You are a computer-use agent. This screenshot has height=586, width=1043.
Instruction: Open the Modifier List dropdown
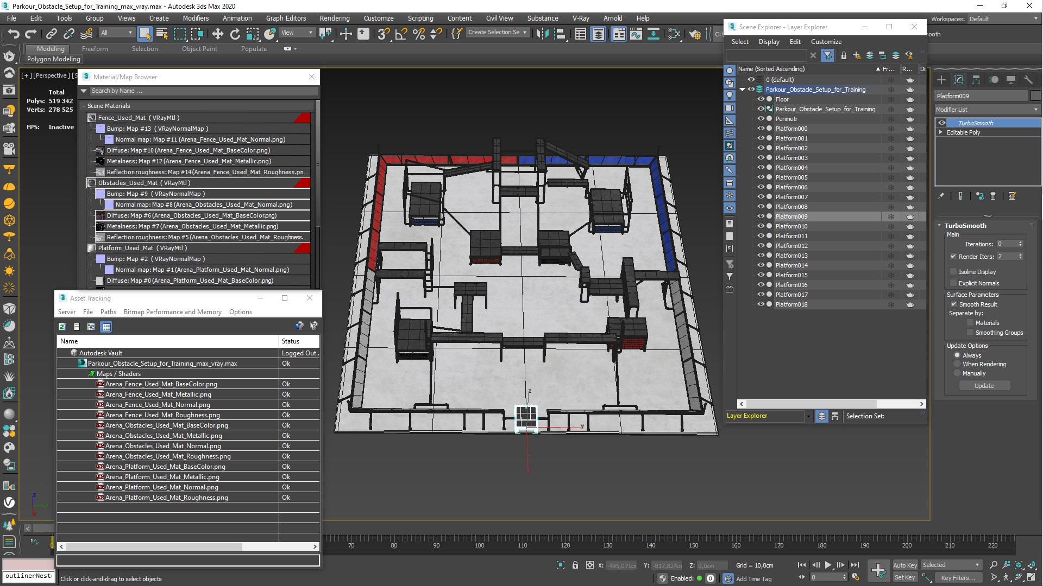tap(987, 110)
